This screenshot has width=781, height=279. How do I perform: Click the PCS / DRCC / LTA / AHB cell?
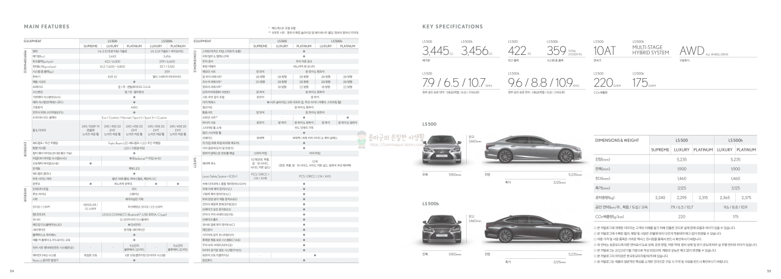[x=261, y=176]
